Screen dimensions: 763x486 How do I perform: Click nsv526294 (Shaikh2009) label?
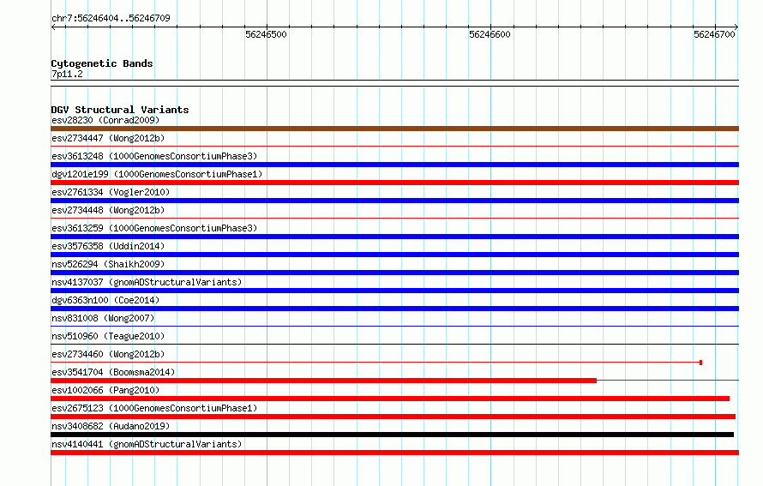click(x=108, y=264)
